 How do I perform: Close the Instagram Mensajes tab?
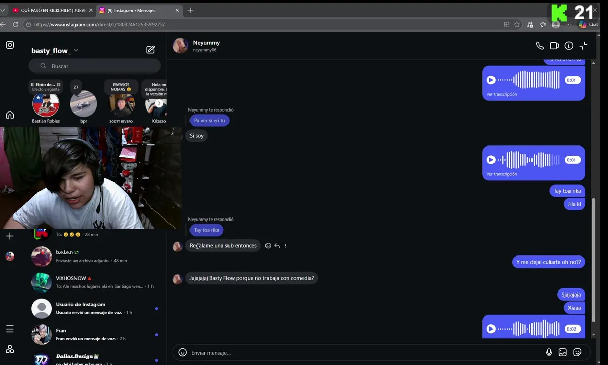coord(177,10)
